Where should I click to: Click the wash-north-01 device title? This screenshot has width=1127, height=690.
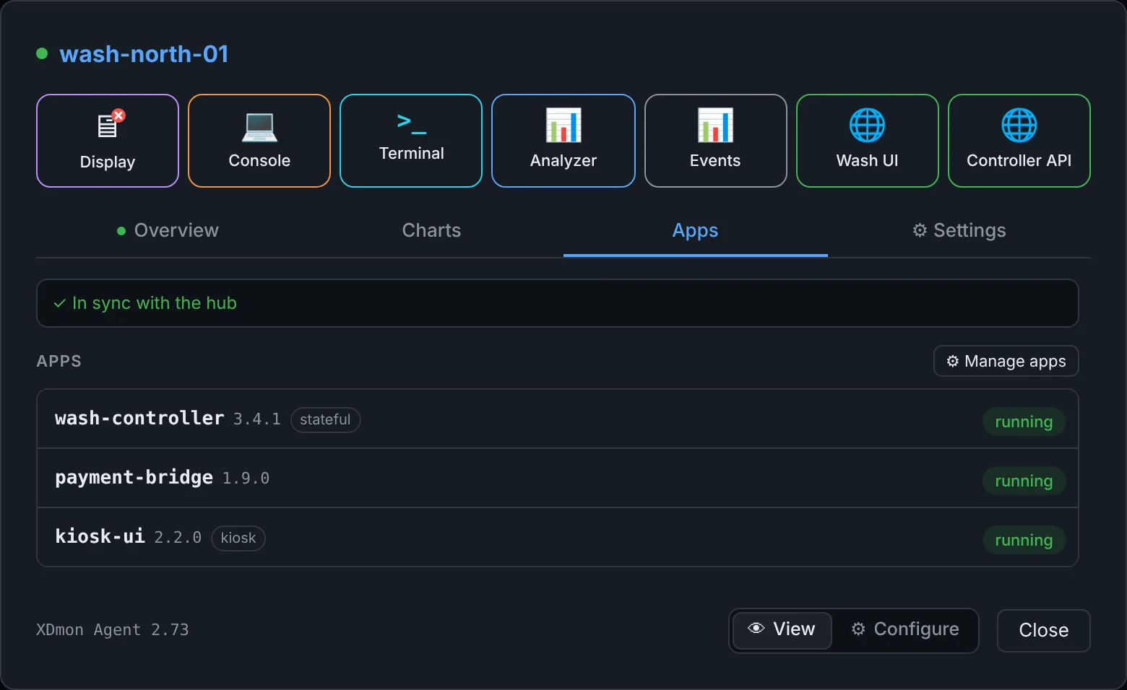(x=144, y=54)
